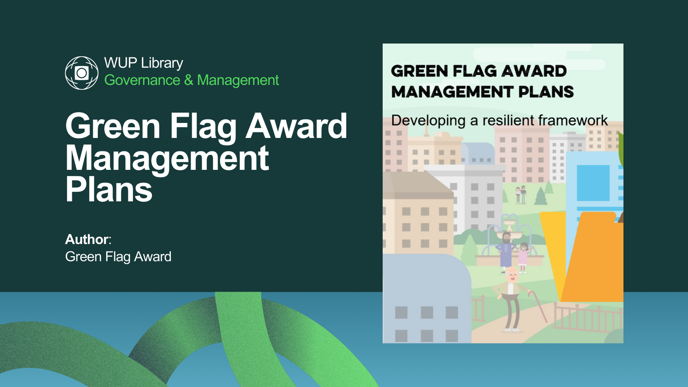Click 'Governance & Management' green category label
688x387 pixels.
191,80
